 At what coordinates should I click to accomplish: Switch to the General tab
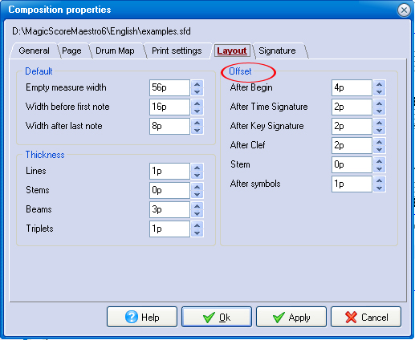(34, 51)
